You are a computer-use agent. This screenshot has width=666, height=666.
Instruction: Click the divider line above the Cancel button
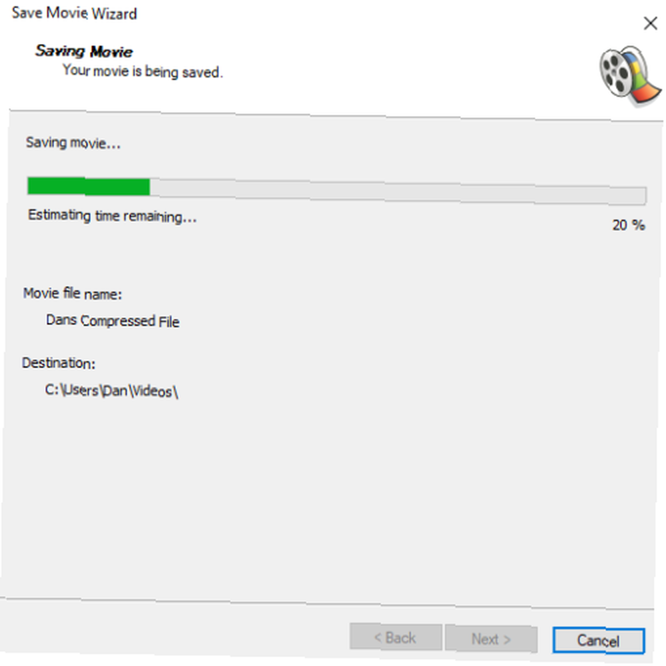point(327,603)
